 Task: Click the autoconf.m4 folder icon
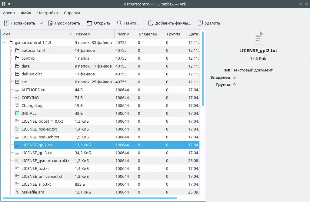[17, 50]
